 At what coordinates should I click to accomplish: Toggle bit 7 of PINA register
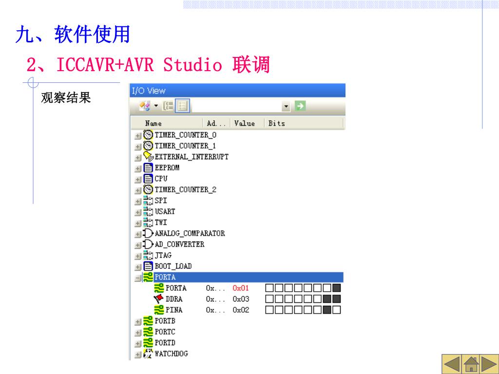269,310
